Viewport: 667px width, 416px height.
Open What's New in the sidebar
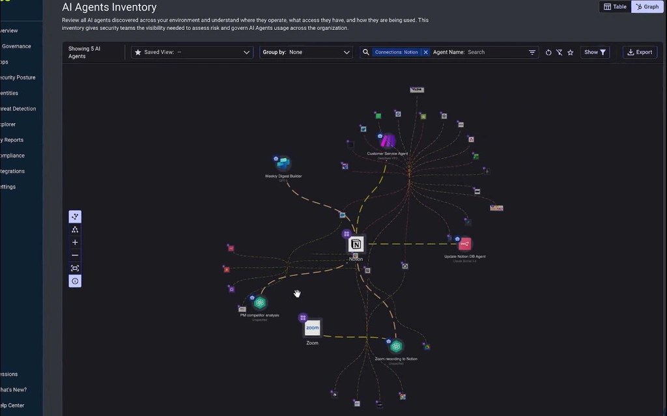(14, 389)
